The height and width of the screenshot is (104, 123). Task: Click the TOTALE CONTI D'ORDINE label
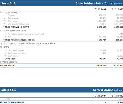click(12, 102)
